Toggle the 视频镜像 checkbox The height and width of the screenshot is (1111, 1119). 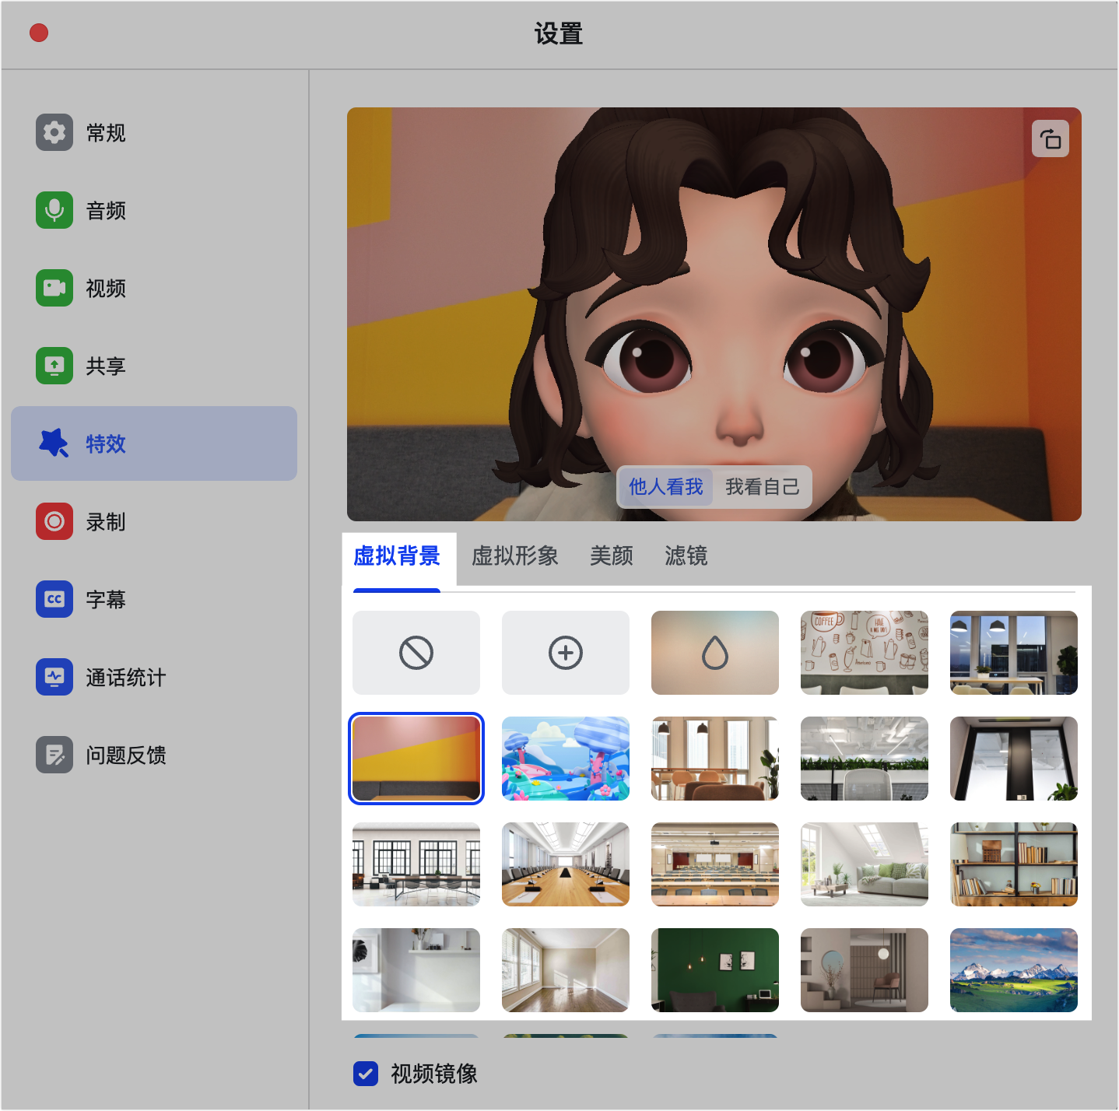click(366, 1074)
